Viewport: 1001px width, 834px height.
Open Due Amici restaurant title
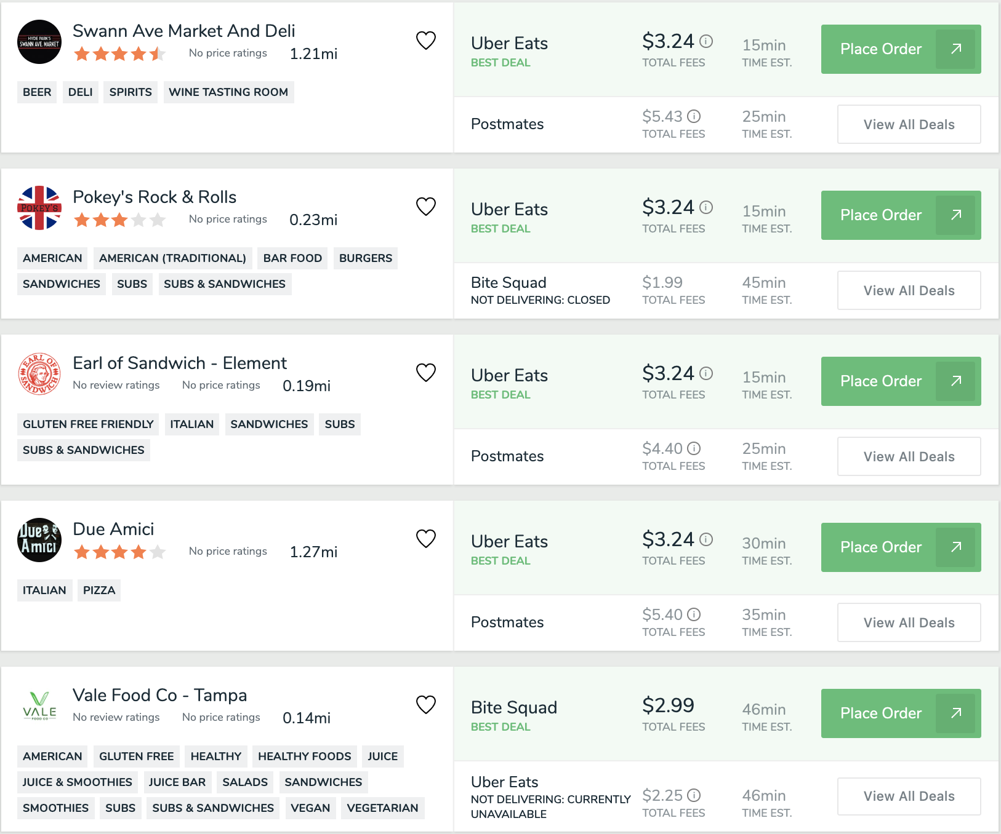point(113,529)
